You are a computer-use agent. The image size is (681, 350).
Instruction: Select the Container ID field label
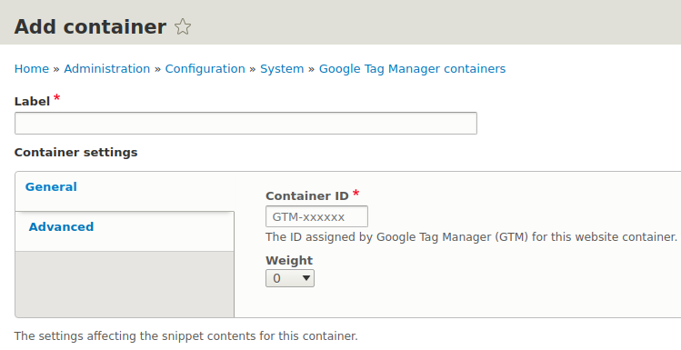307,195
